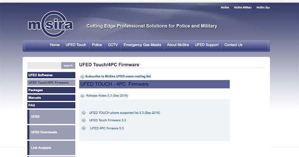The height and width of the screenshot is (157, 299).
Task: Click arrow icon beside mailing list subscription
Action: point(83,76)
